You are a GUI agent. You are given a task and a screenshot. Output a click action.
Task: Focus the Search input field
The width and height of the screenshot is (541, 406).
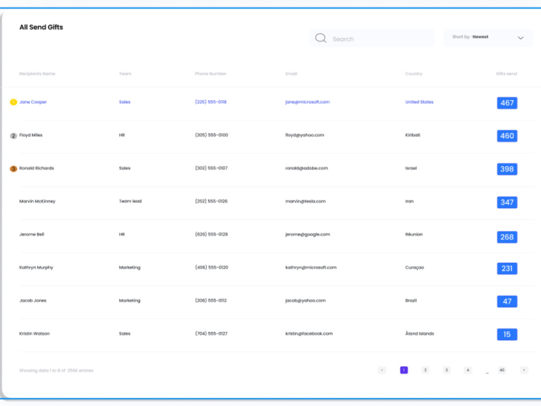(x=372, y=38)
